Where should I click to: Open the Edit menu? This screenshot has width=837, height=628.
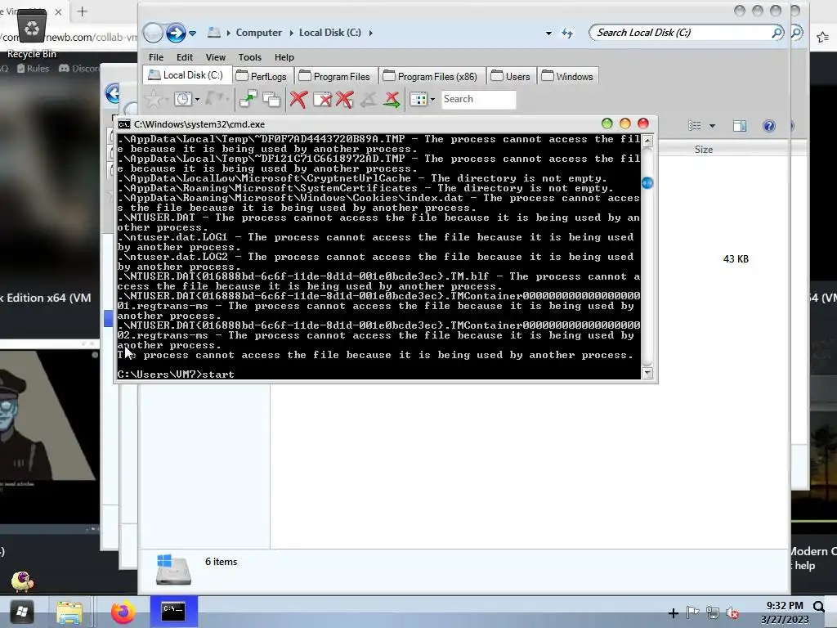pyautogui.click(x=184, y=57)
